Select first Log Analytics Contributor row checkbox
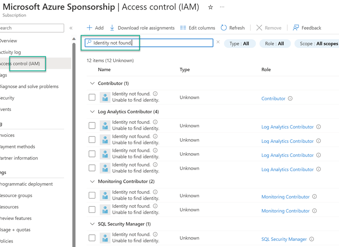 click(92, 125)
